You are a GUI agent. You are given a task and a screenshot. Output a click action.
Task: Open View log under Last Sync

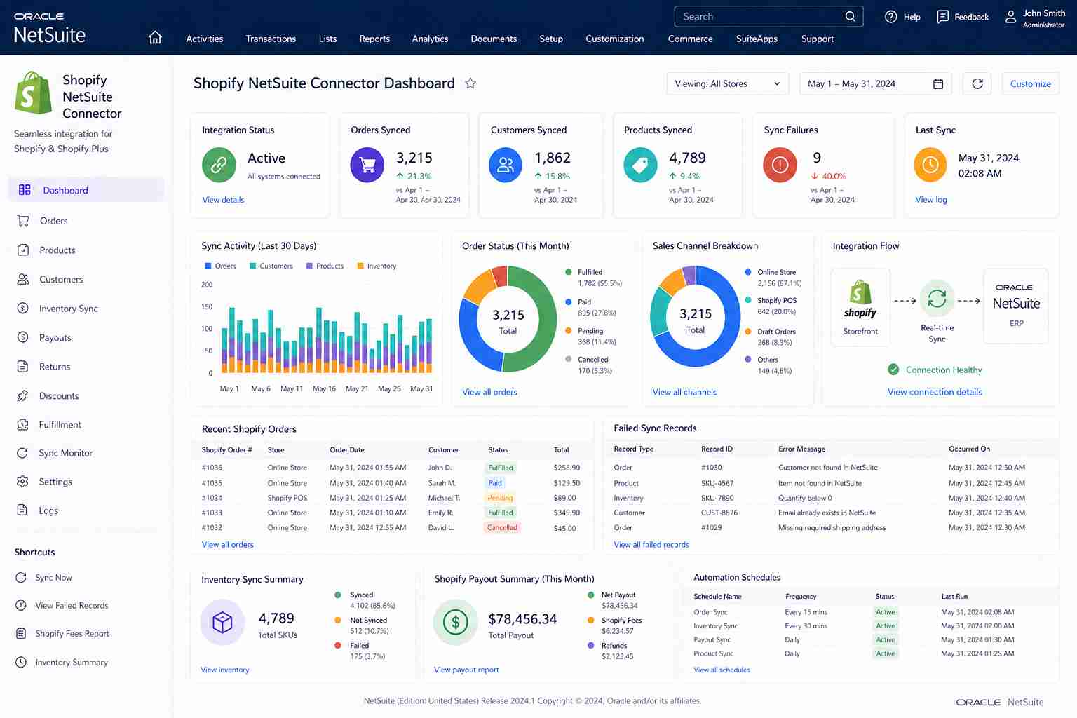point(931,200)
